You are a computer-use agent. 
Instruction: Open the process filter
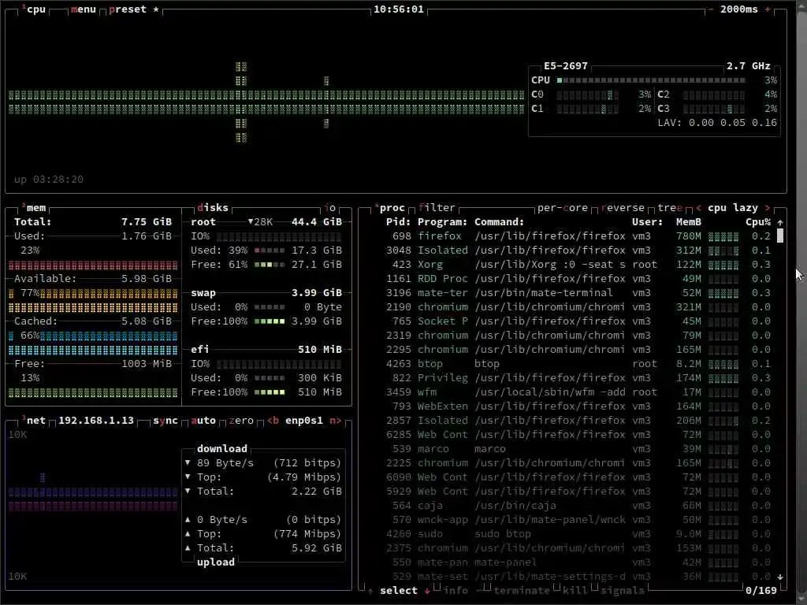(x=437, y=208)
